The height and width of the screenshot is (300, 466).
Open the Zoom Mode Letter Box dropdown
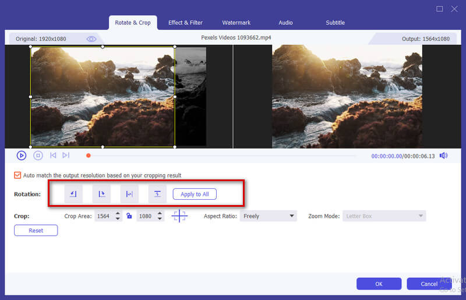[384, 216]
